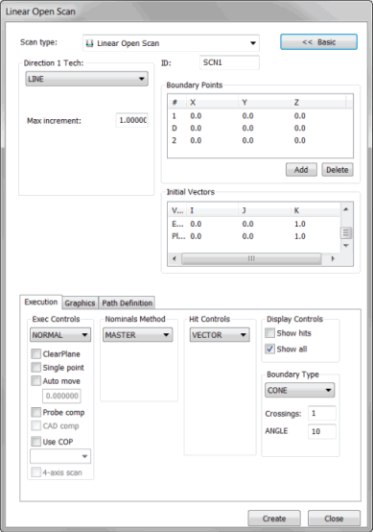Viewport: 373px width, 532px height.
Task: Click the Max increment input field
Action: (132, 120)
